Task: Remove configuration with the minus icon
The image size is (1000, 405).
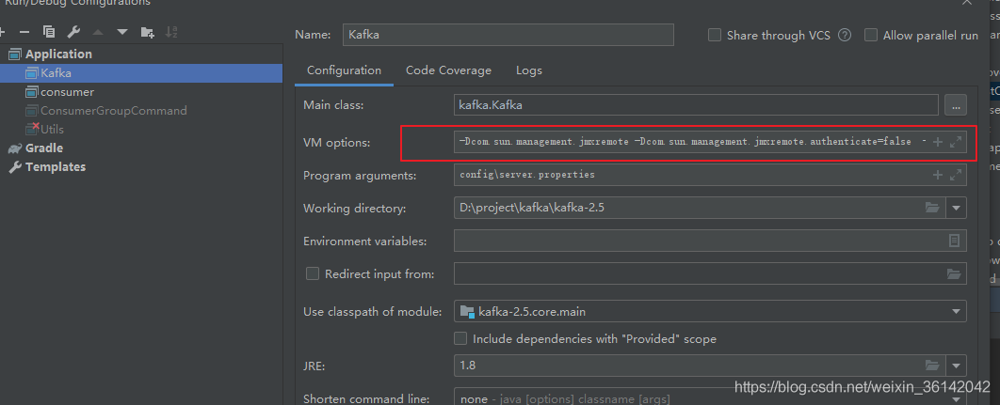Action: pyautogui.click(x=24, y=32)
